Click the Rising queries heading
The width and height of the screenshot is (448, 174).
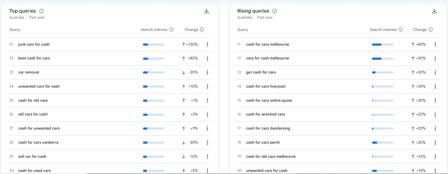point(253,11)
